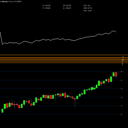
Task: Click the OH: 0.74 statistic
Action: tap(88, 8)
